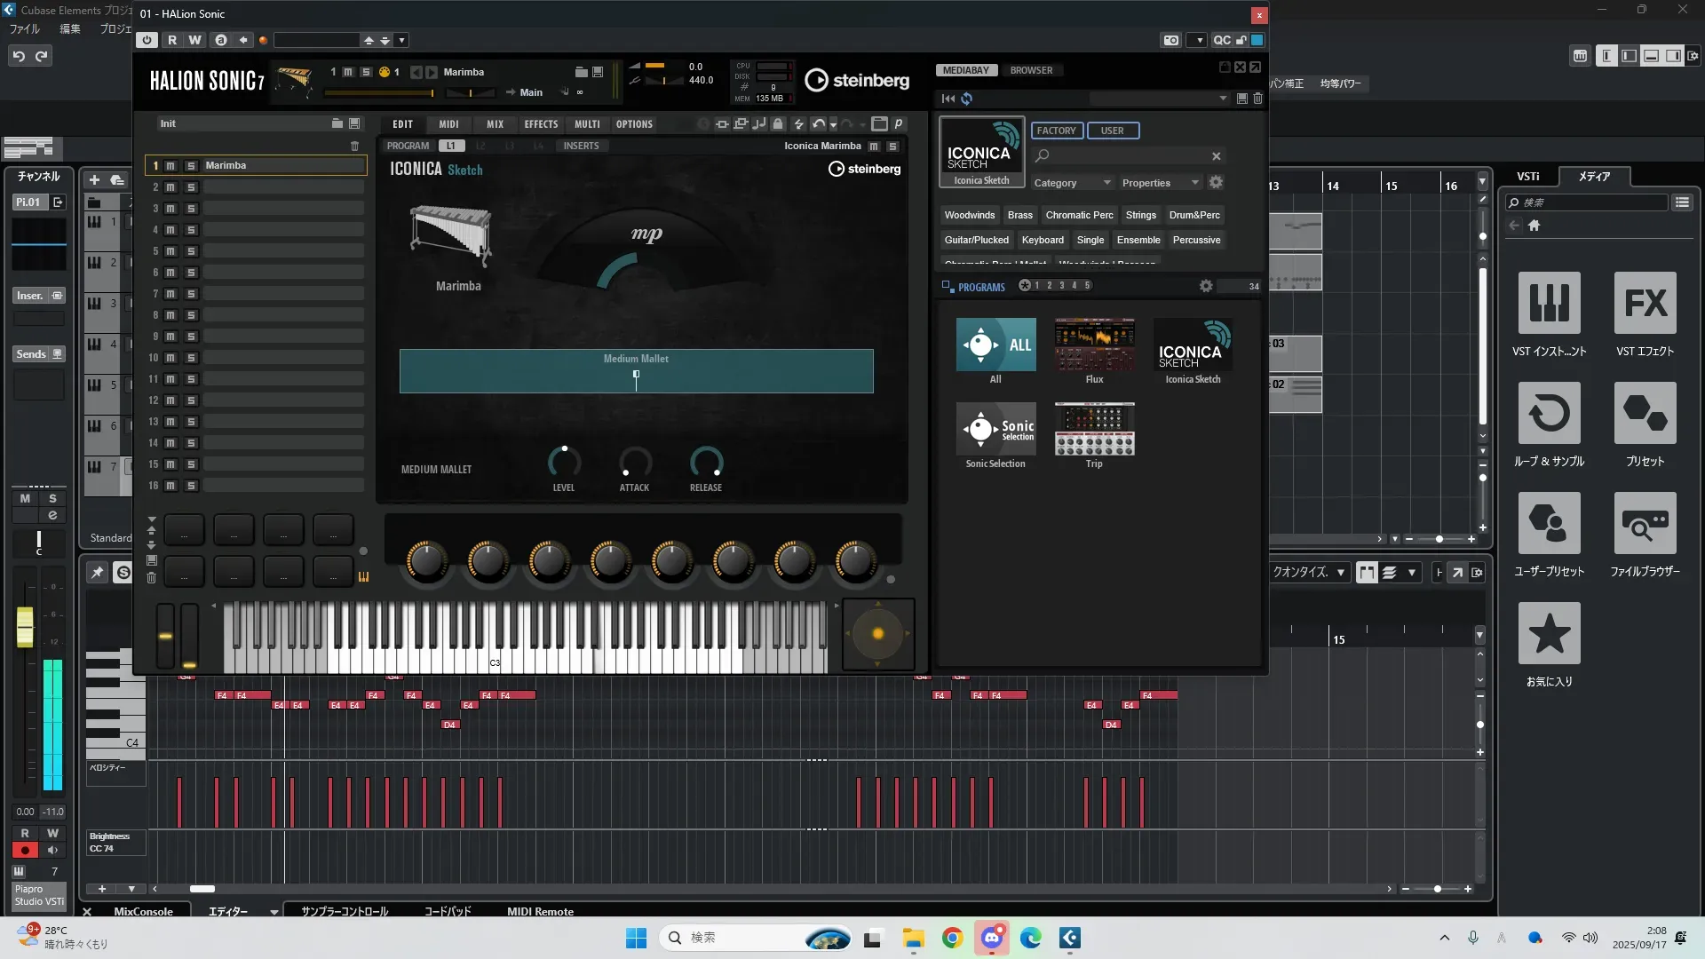1705x959 pixels.
Task: Solo Marimba slot 1 in program list
Action: coord(191,166)
